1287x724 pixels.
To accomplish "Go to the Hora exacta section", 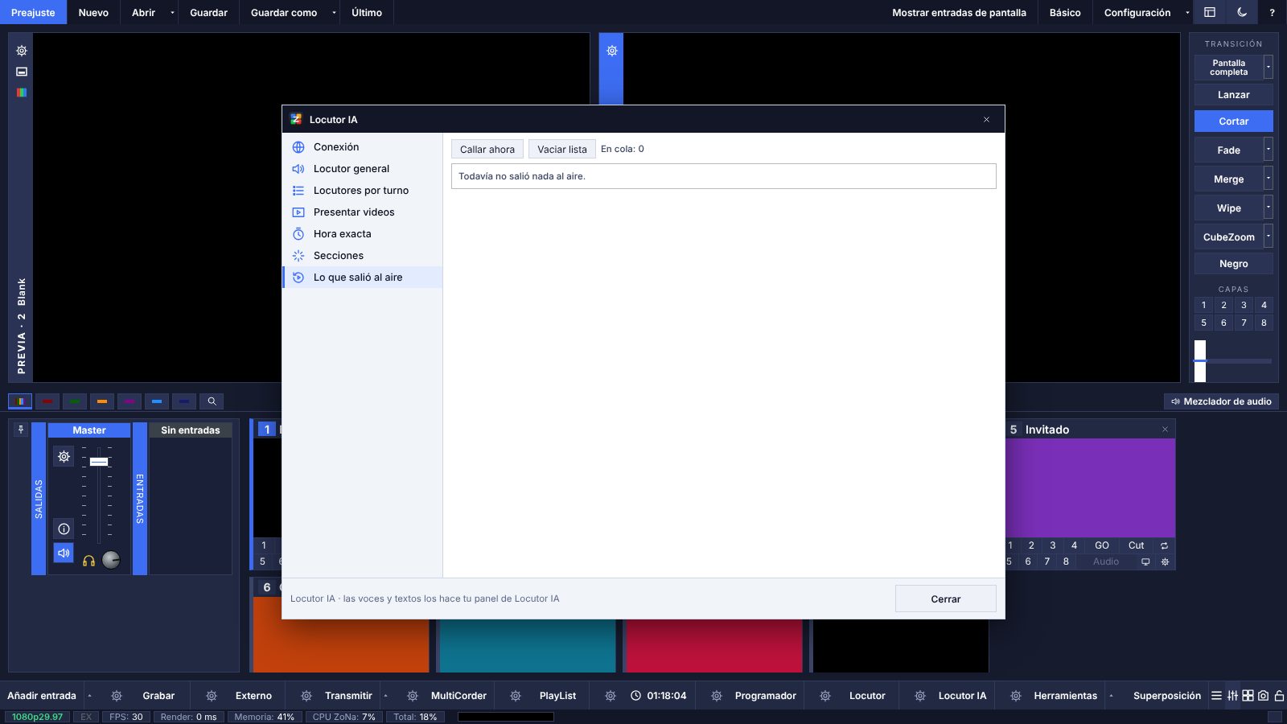I will (362, 234).
